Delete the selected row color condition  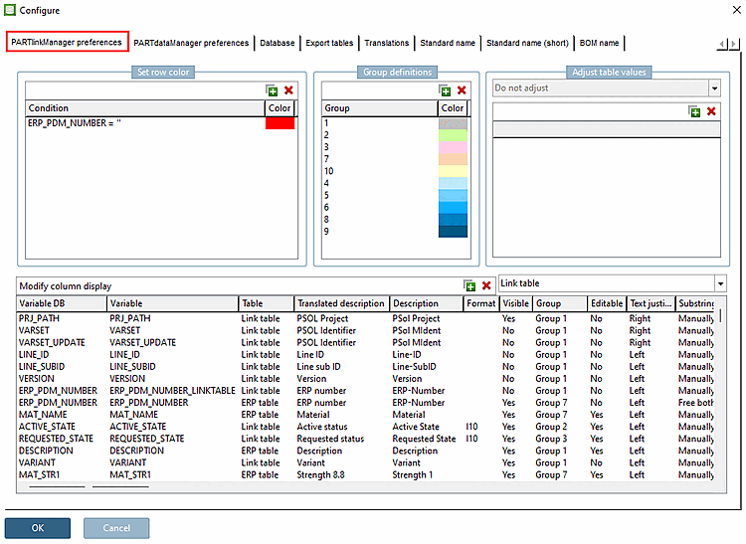(x=288, y=91)
